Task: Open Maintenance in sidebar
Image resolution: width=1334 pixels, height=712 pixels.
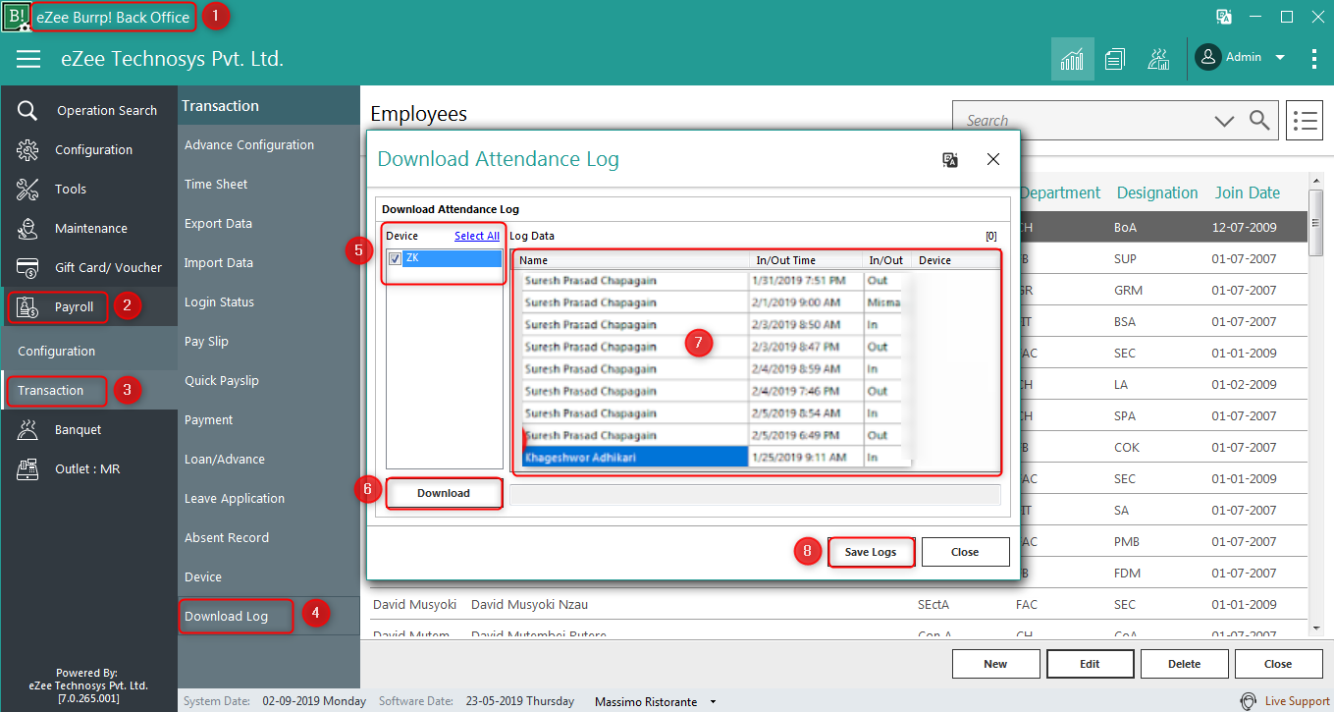Action: click(88, 228)
